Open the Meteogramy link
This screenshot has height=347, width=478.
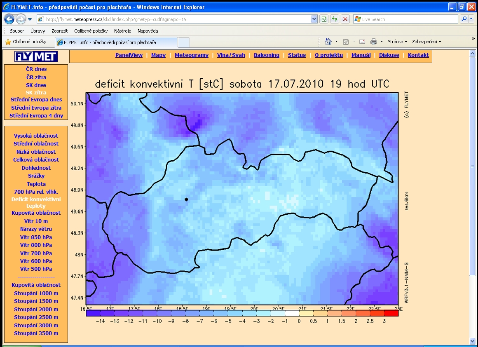(x=191, y=55)
